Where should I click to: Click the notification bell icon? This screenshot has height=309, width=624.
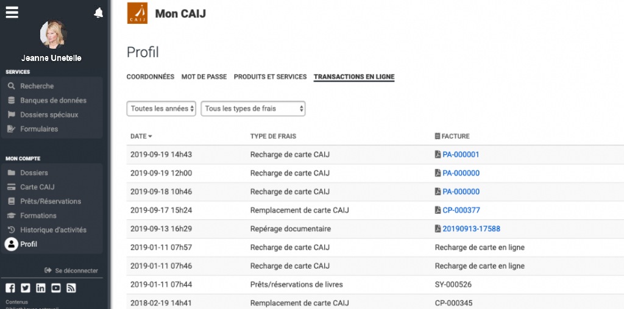click(98, 13)
